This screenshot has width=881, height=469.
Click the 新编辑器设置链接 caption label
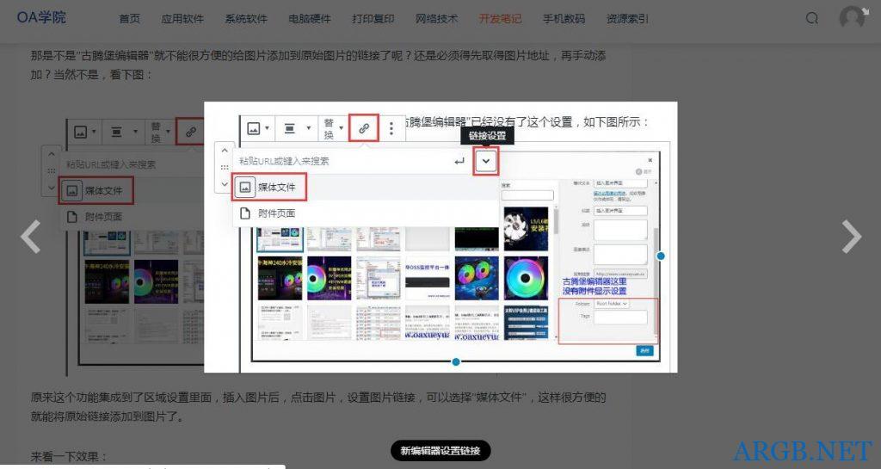point(440,450)
